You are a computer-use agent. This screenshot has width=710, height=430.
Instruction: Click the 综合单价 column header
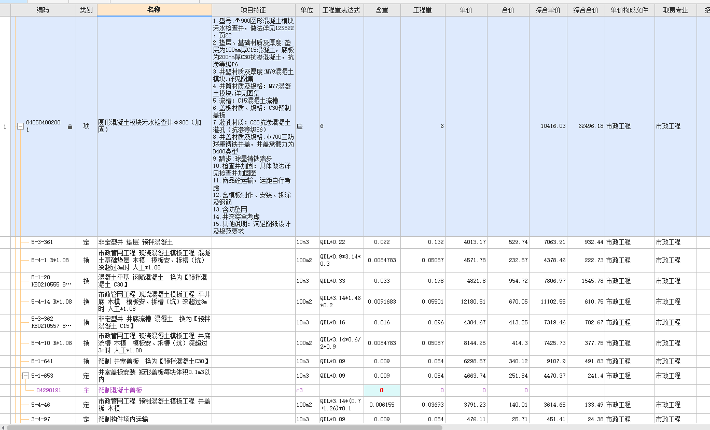tap(548, 10)
